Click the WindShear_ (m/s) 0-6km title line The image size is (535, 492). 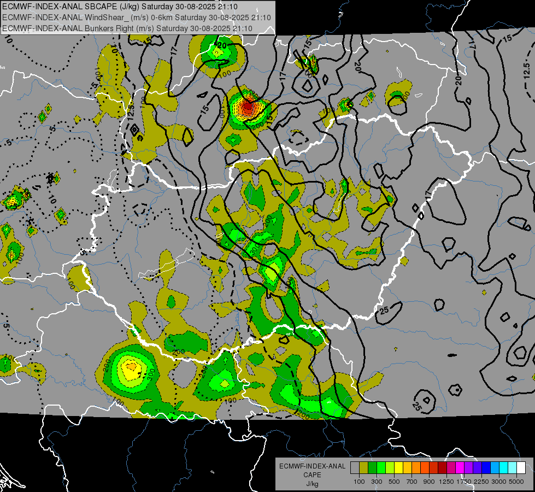(136, 17)
